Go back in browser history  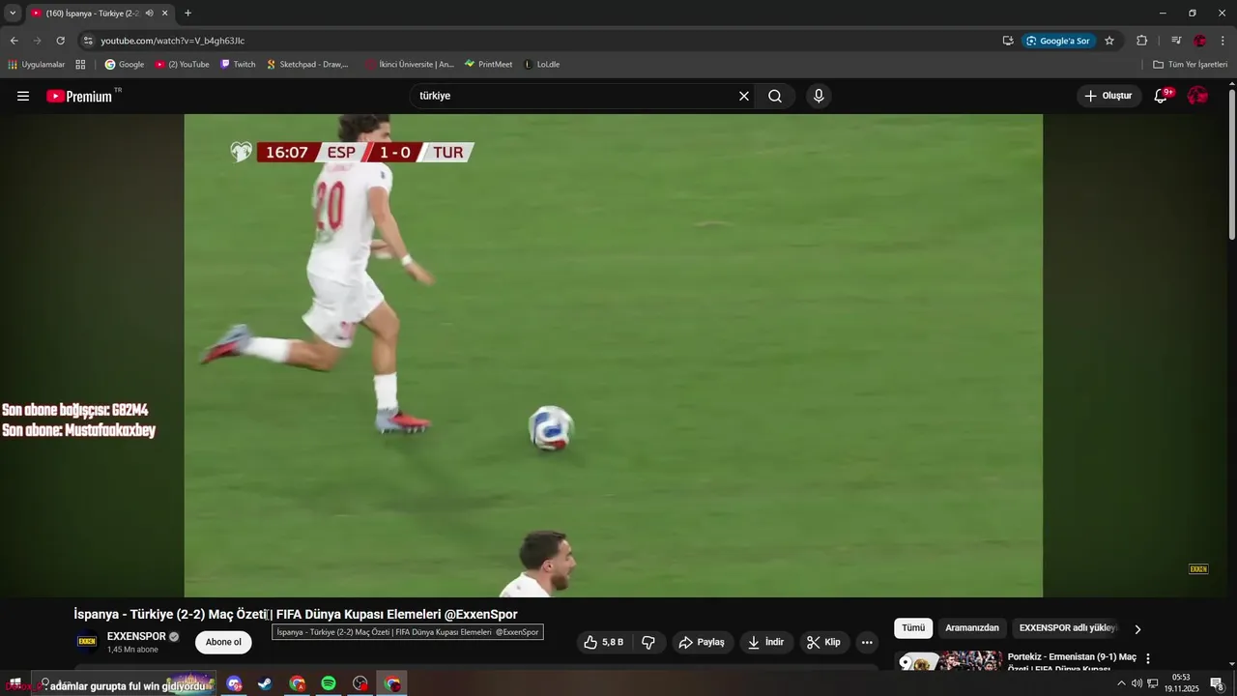click(x=14, y=41)
